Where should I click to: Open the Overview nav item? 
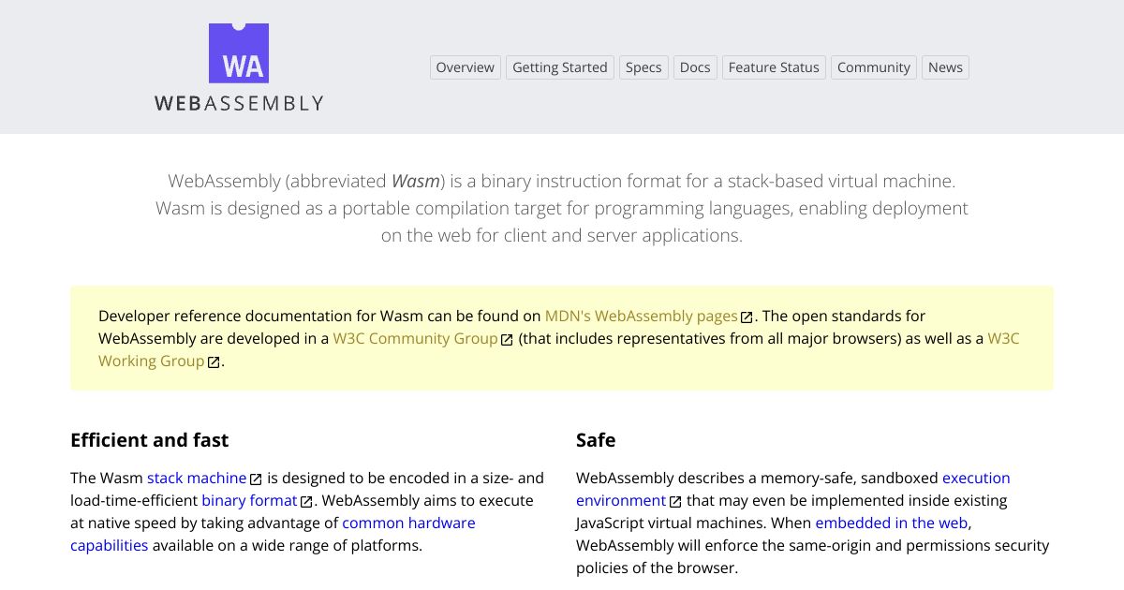(465, 67)
